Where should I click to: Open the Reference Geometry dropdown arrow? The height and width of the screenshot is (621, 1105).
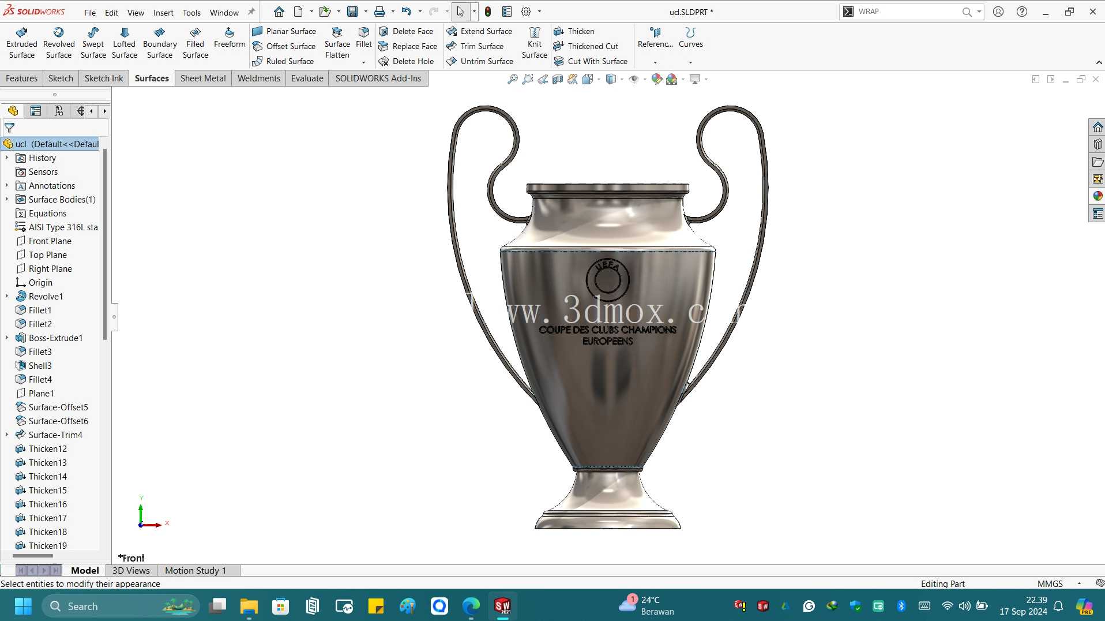click(655, 62)
